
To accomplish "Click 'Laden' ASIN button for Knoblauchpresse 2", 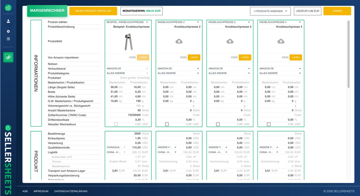I will coord(194,58).
